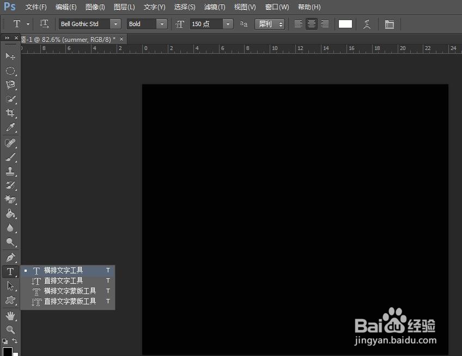Select the Paint Bucket tool
Image resolution: width=462 pixels, height=356 pixels.
click(x=10, y=214)
